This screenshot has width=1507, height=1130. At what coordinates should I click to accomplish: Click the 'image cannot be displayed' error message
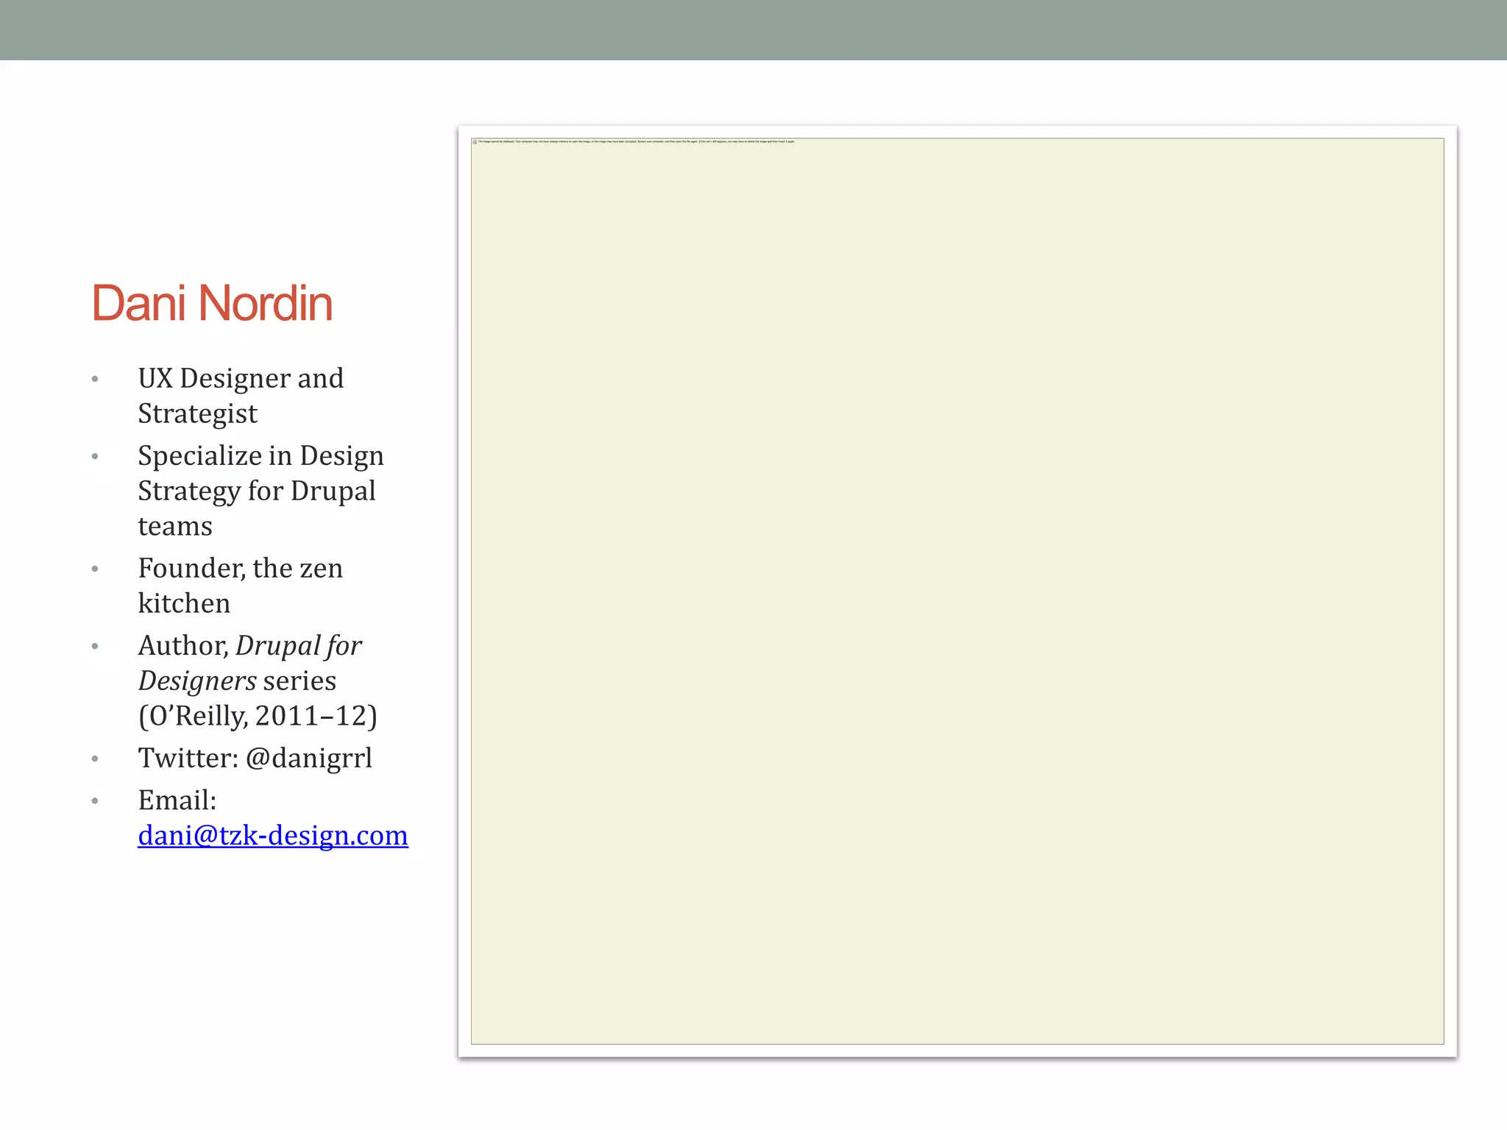pos(637,141)
